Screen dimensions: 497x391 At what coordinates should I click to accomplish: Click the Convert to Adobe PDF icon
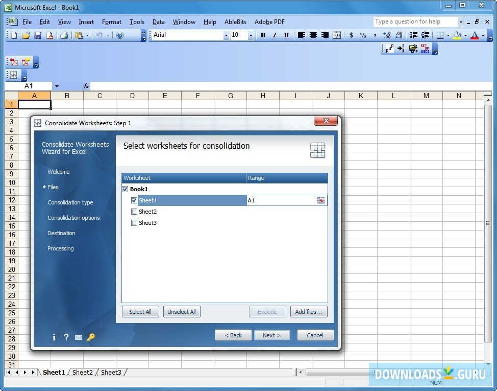coord(14,62)
